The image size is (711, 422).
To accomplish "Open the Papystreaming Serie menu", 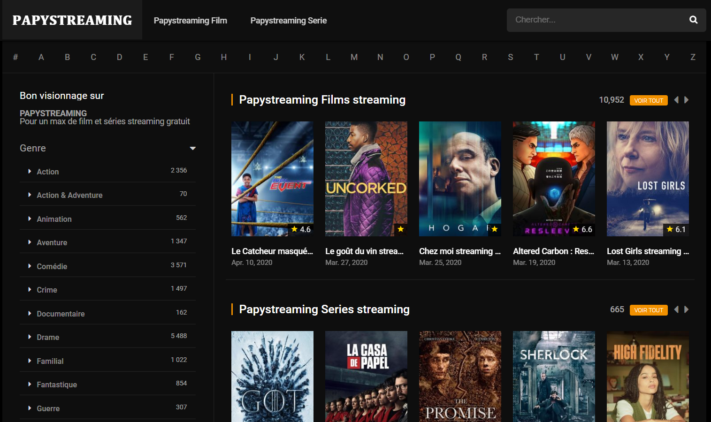I will pos(289,21).
